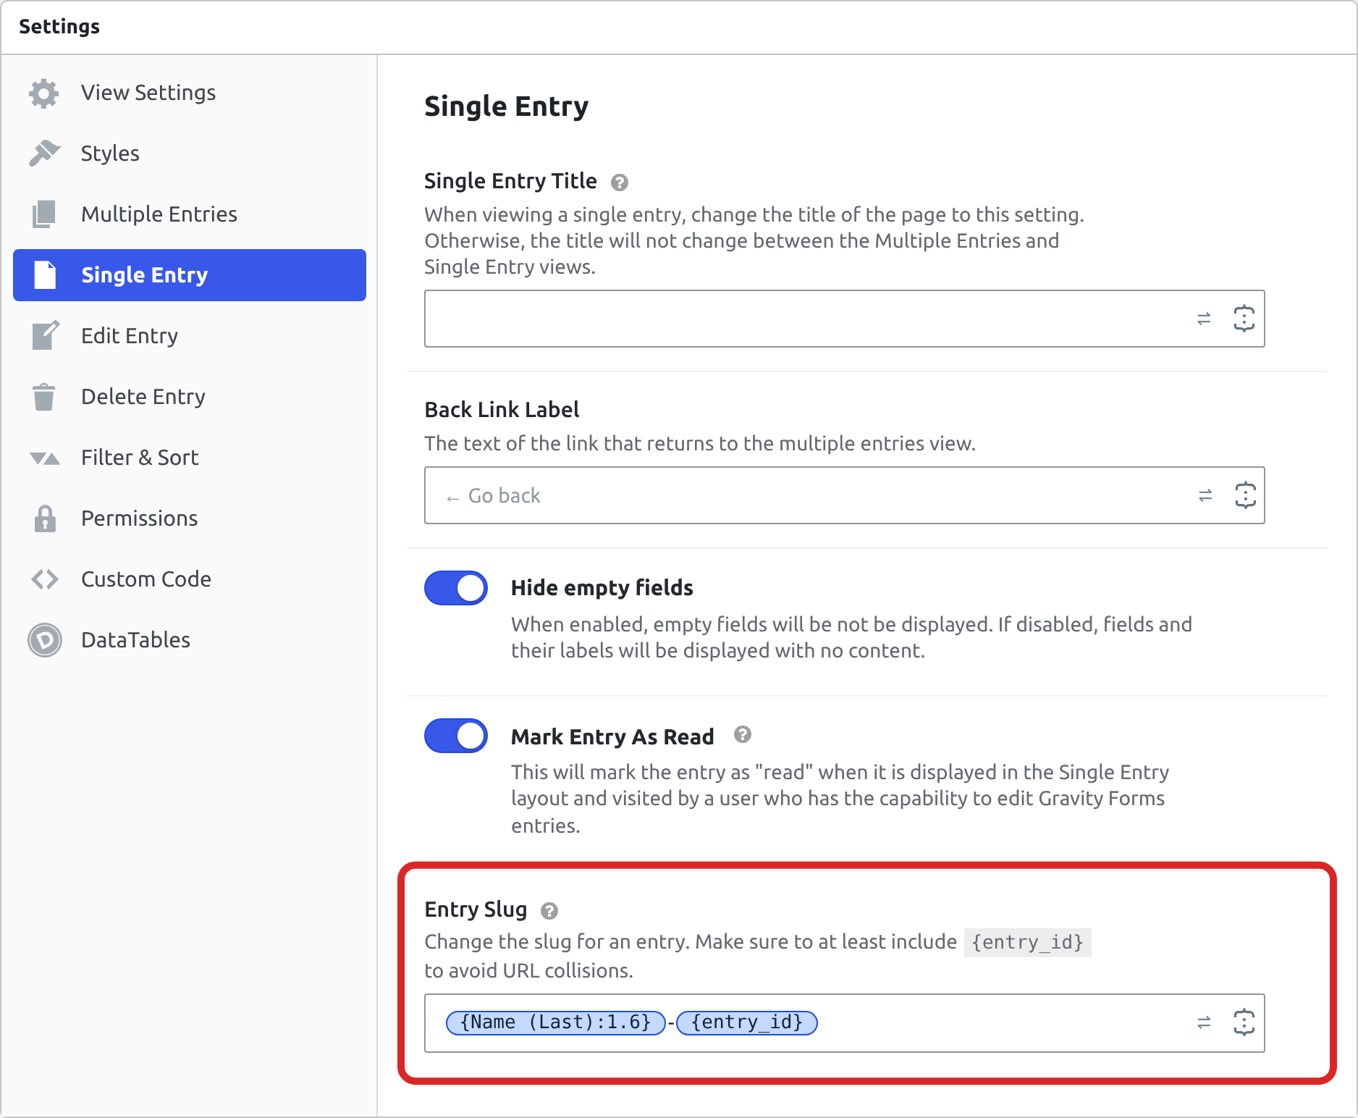The height and width of the screenshot is (1118, 1358).
Task: Click the Edit Entry menu label
Action: (x=130, y=336)
